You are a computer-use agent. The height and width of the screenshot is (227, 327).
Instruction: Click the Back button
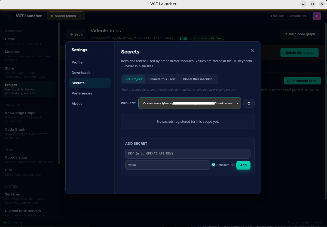coord(76,34)
